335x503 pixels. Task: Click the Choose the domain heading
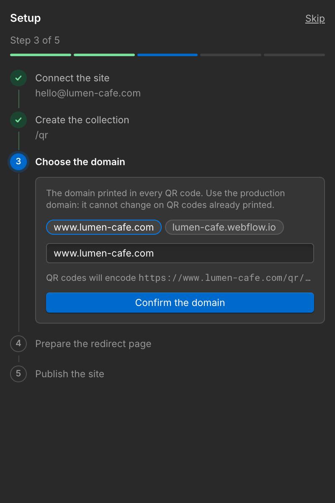[80, 162]
